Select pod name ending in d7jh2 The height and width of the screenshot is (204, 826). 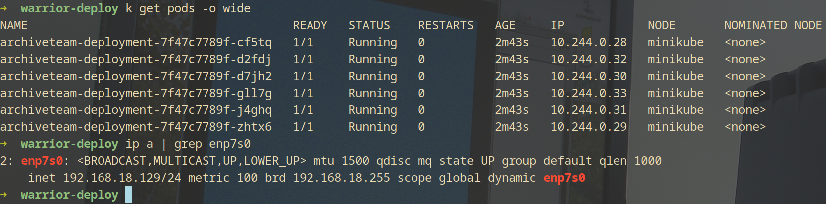pos(136,76)
